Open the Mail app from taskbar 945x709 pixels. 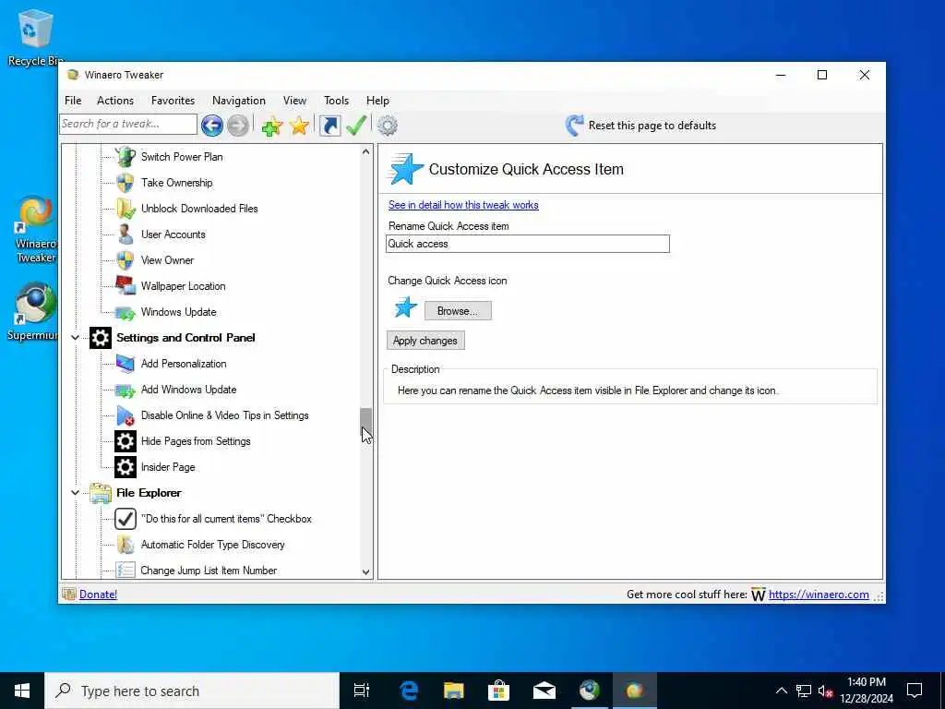[544, 691]
